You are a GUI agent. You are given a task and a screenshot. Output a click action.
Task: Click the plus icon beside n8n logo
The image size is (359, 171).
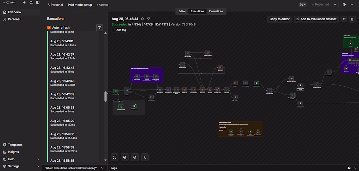[x=24, y=3]
